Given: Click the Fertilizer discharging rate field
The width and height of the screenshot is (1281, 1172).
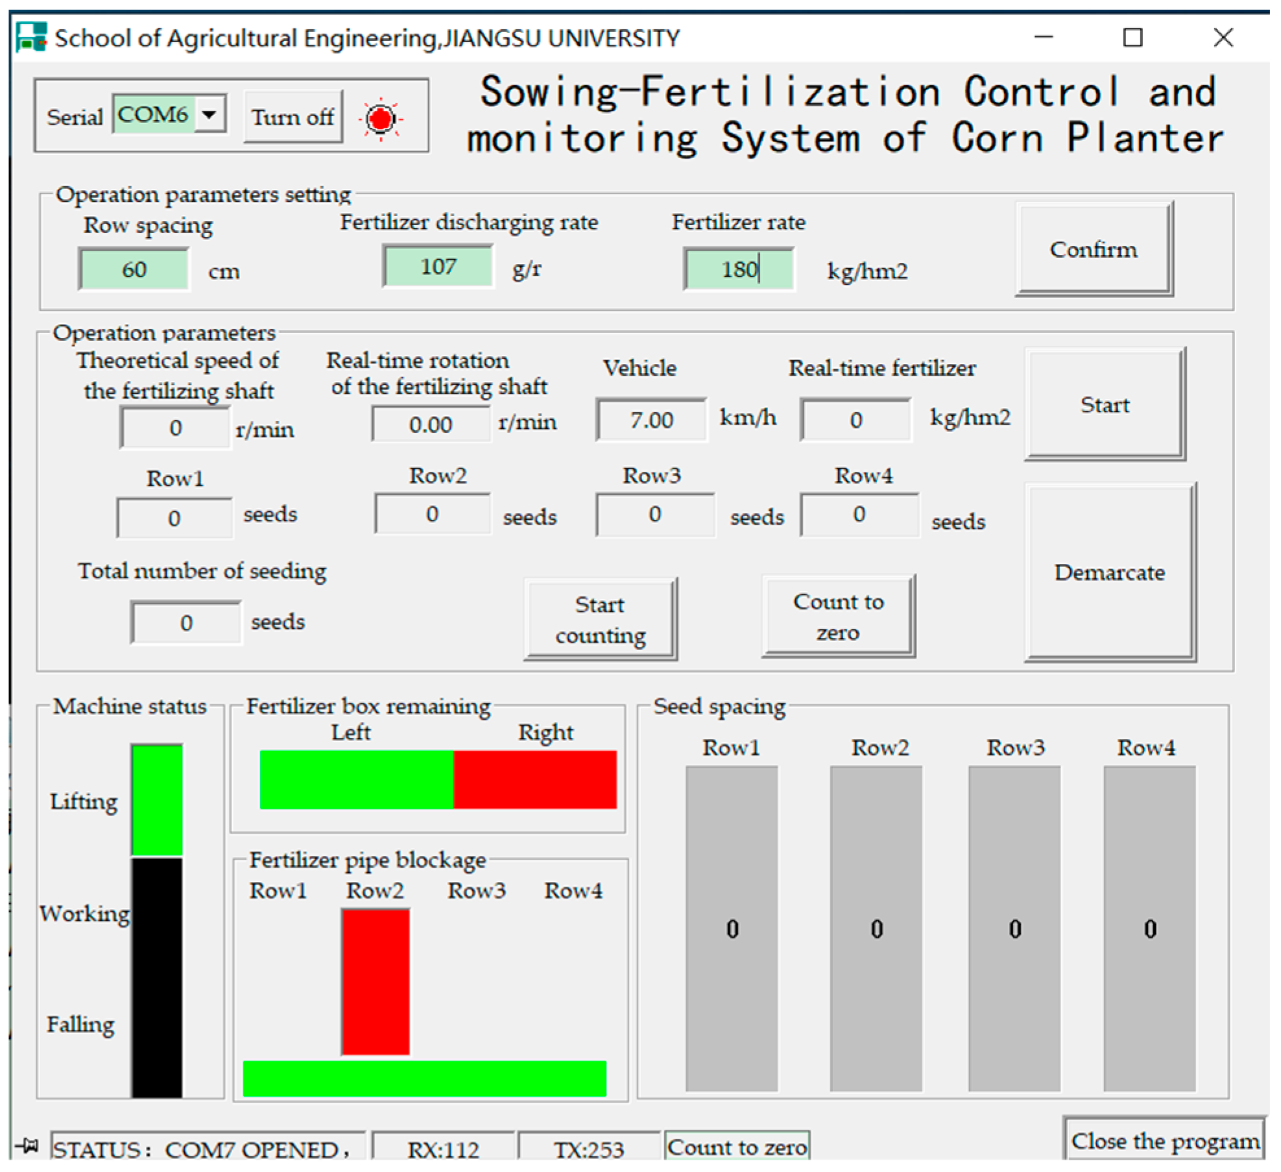Looking at the screenshot, I should pos(438,266).
